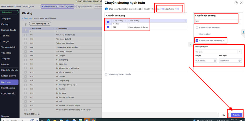
Task: Click the refresh icon above chapter list
Action: pyautogui.click(x=26, y=24)
